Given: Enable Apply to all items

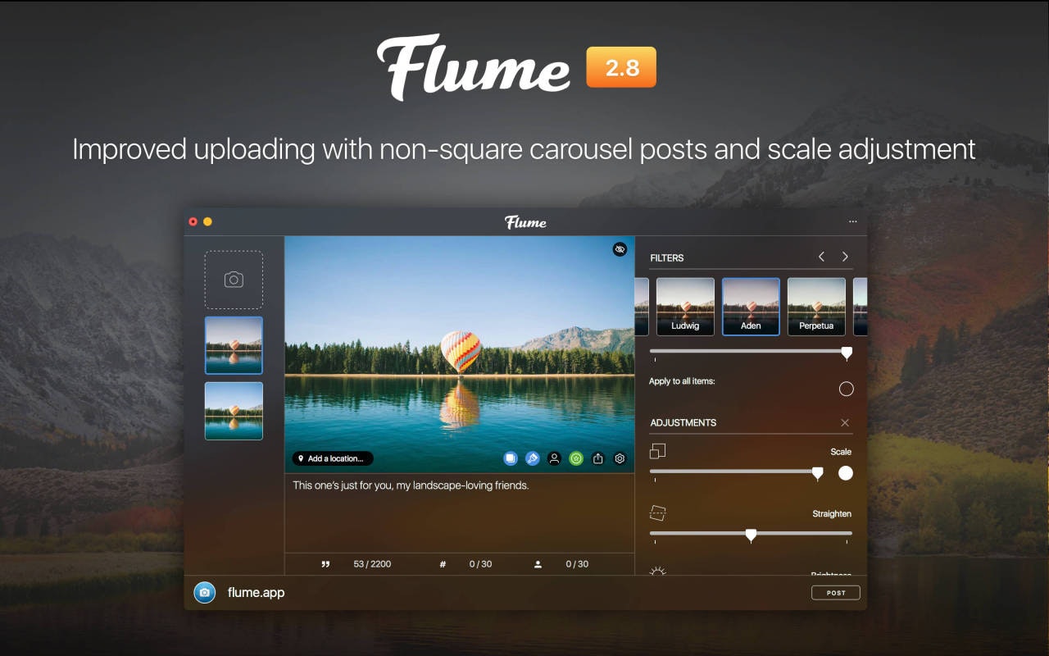Looking at the screenshot, I should pyautogui.click(x=847, y=389).
